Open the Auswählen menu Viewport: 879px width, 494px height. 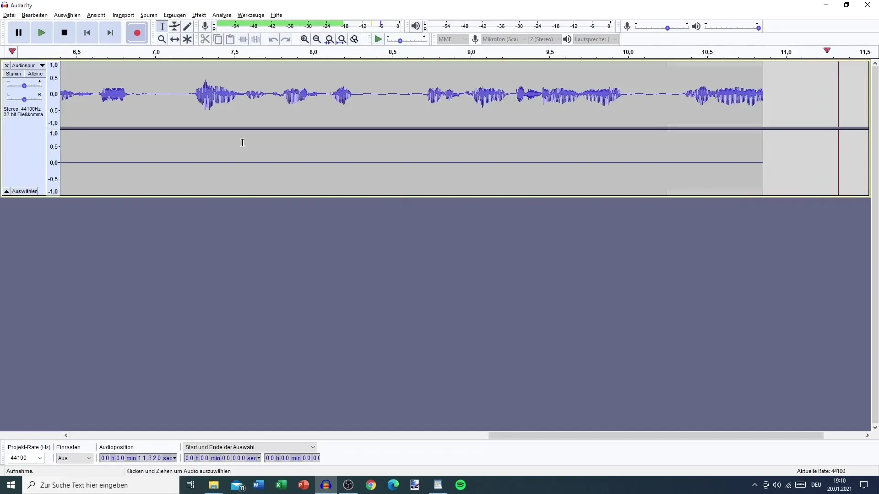pos(67,15)
